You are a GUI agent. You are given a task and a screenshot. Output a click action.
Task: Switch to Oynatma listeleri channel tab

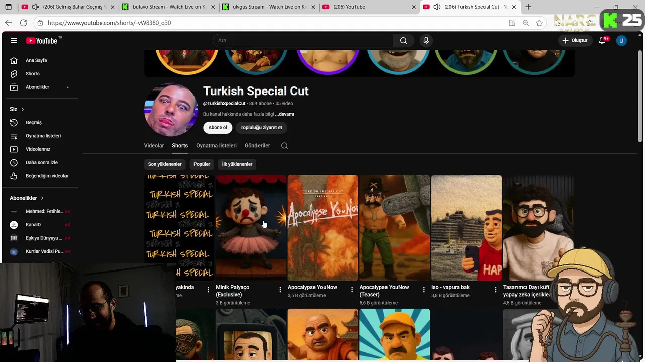[216, 146]
